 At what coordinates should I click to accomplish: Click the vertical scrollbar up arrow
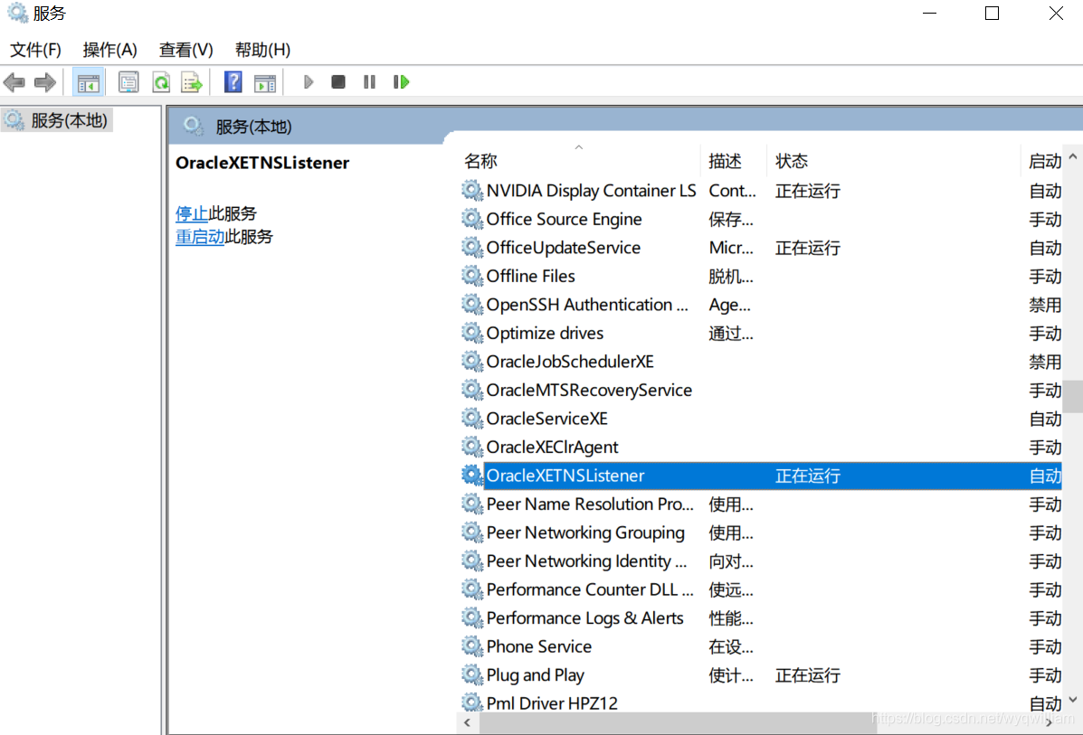[1073, 156]
